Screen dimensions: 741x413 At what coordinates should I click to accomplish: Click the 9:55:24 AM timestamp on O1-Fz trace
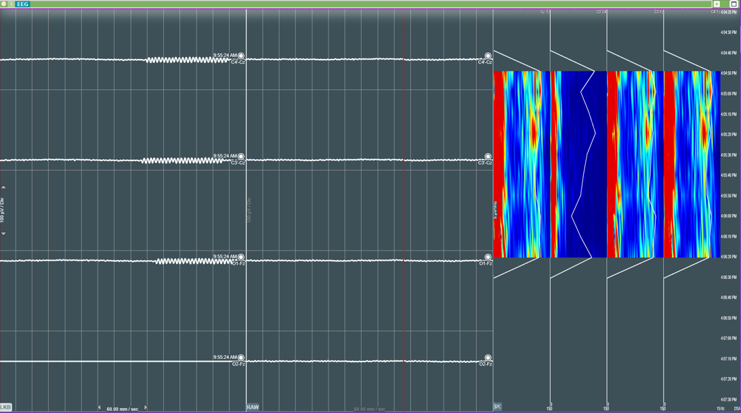(225, 257)
